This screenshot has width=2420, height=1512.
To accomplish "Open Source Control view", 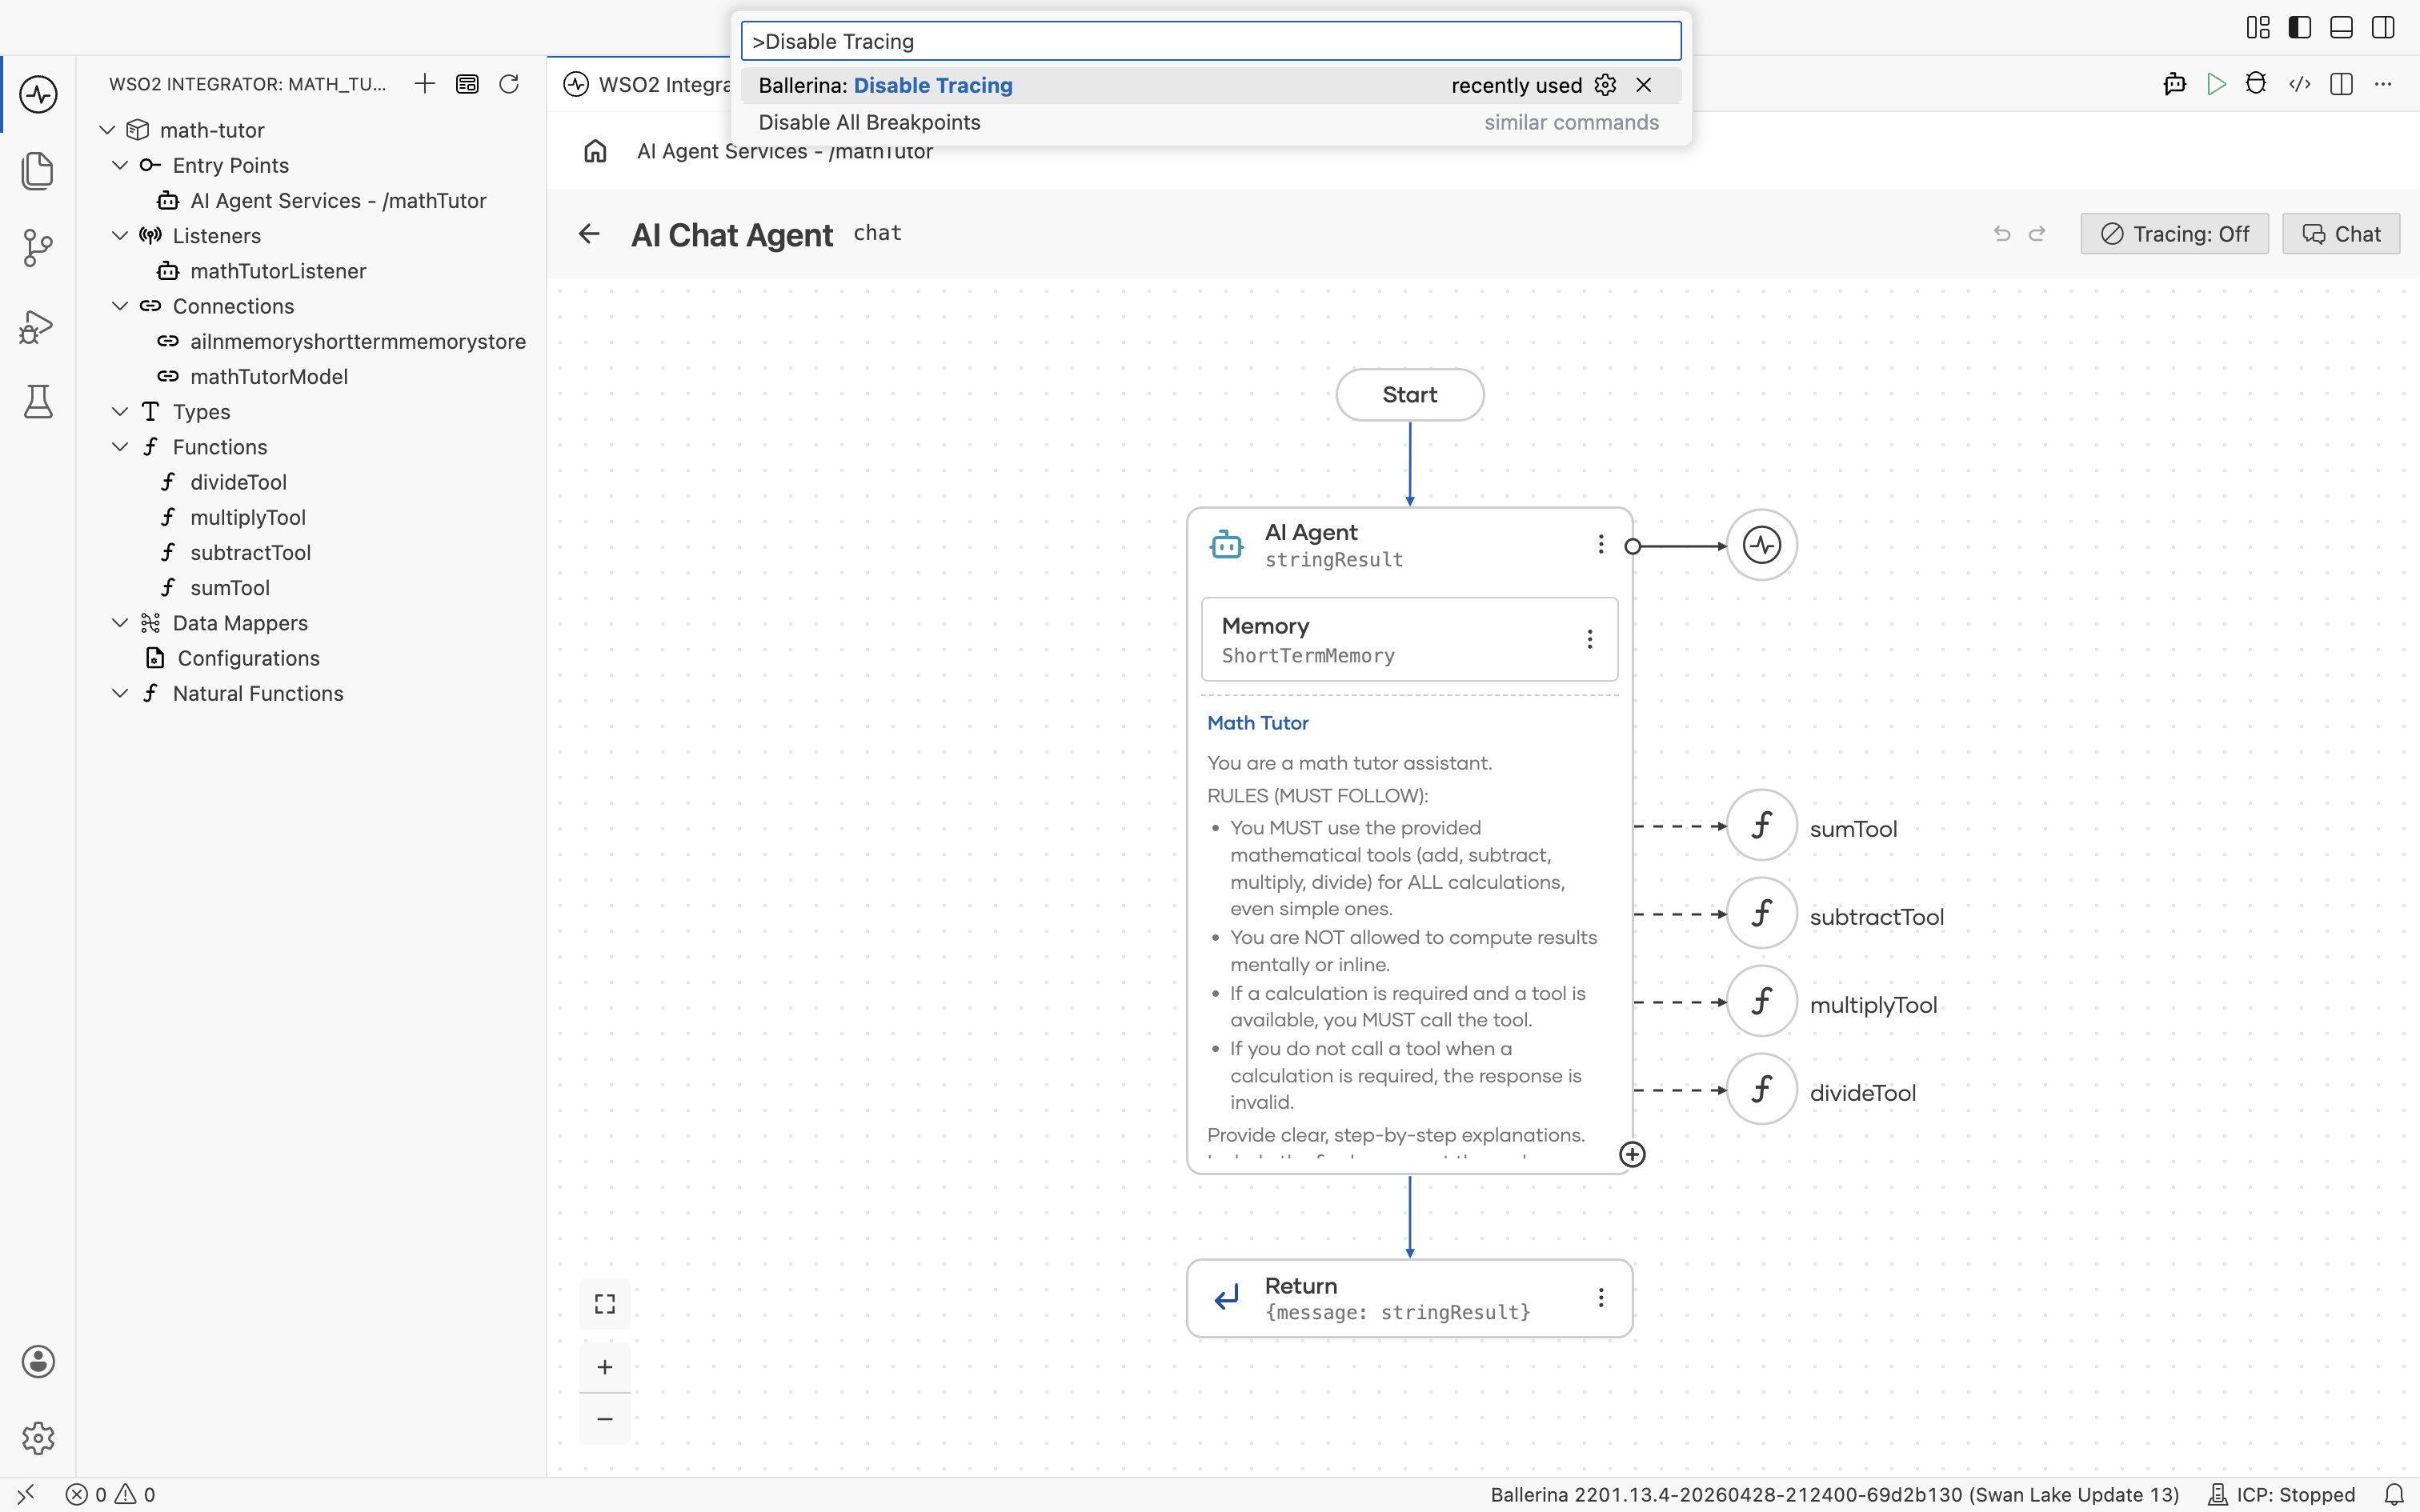I will pyautogui.click(x=38, y=248).
